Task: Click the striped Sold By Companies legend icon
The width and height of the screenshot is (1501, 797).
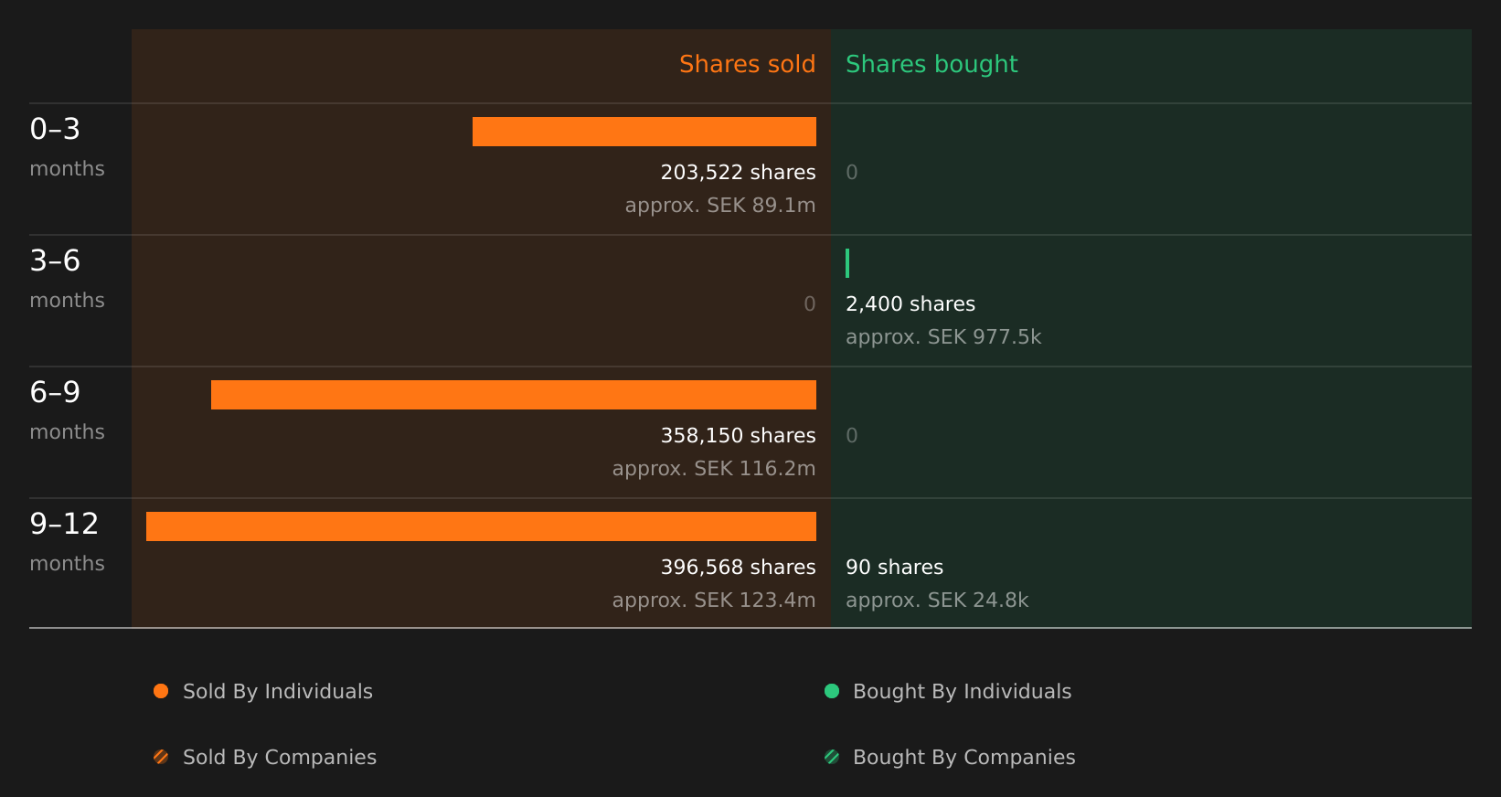Action: 161,757
